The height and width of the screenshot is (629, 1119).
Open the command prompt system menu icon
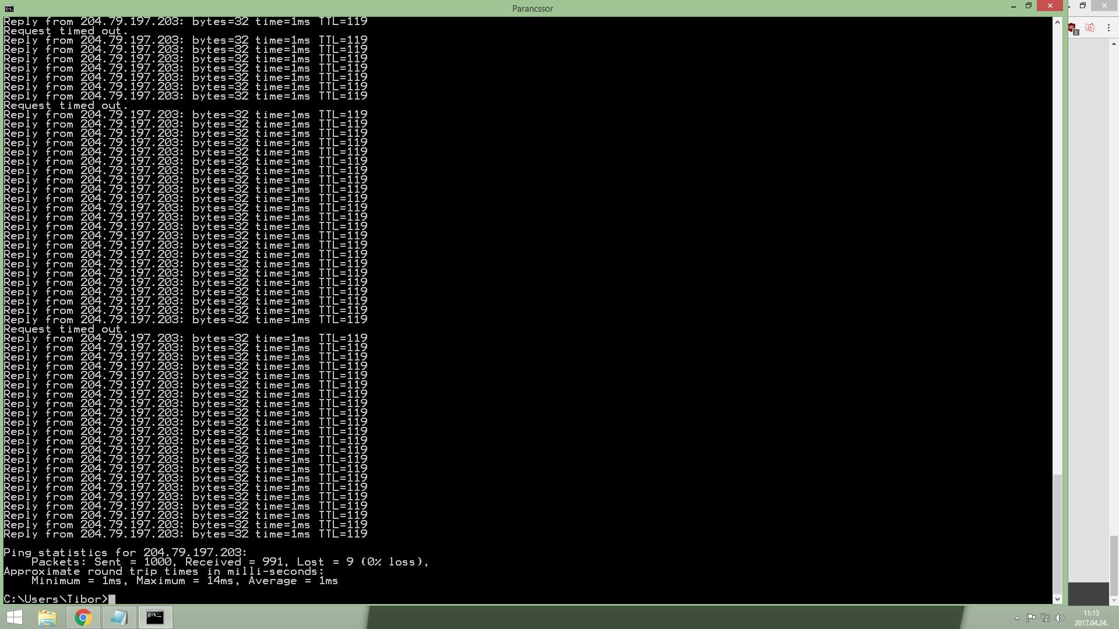coord(9,8)
